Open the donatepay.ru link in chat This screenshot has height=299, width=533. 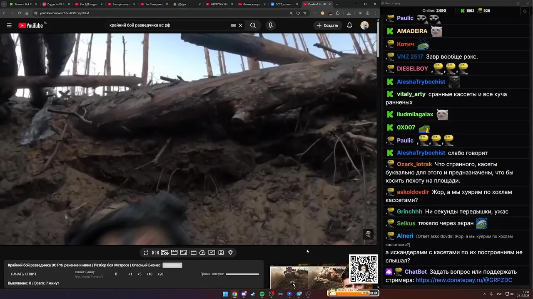[x=464, y=280]
